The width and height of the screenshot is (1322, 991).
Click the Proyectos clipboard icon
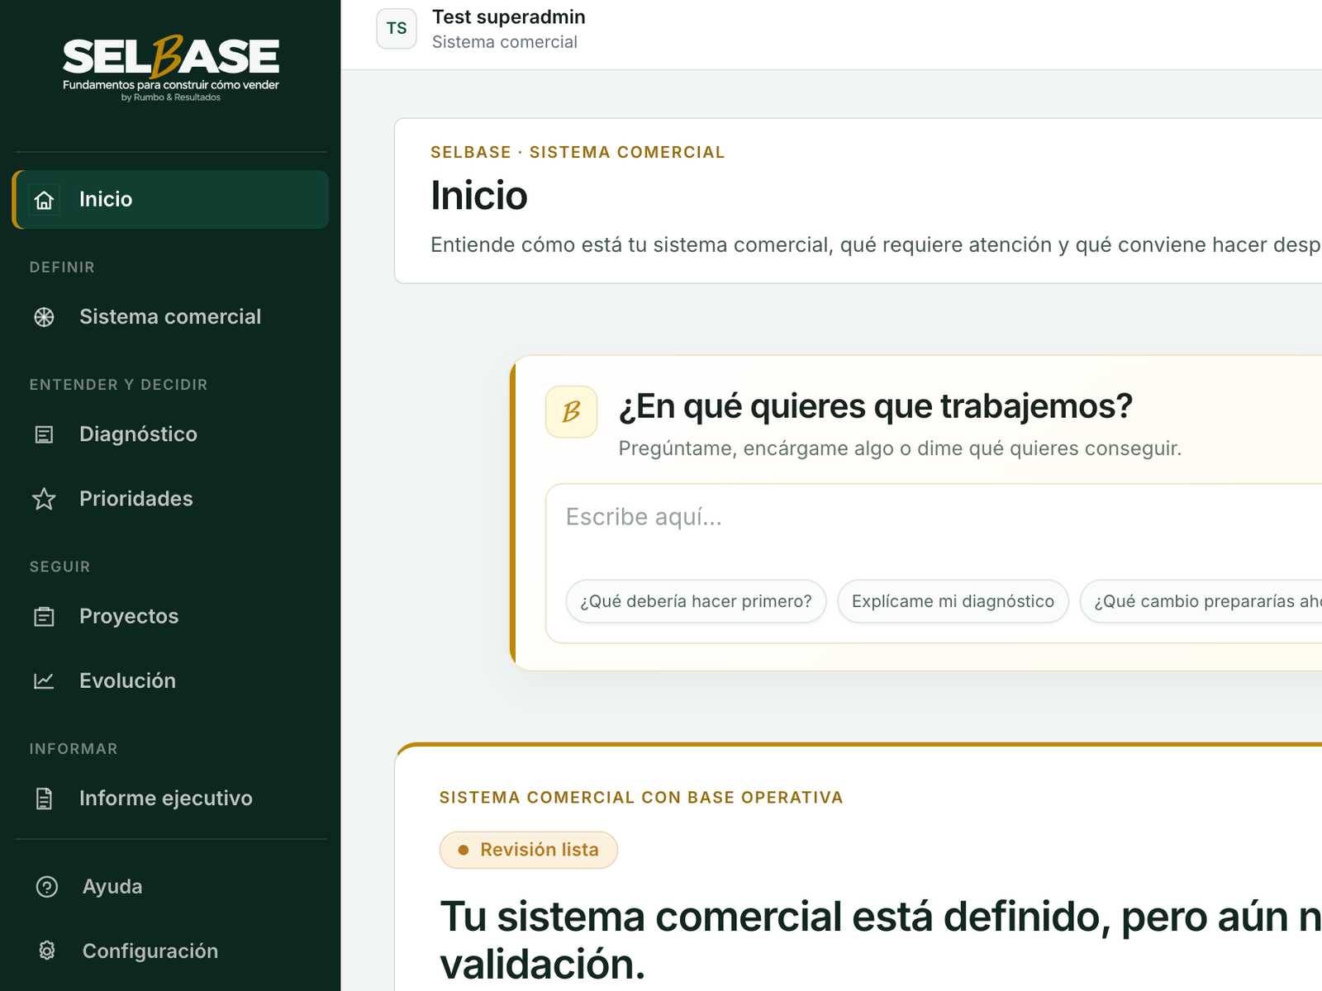click(45, 616)
